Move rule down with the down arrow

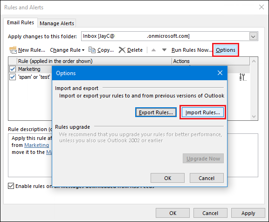[x=164, y=50]
